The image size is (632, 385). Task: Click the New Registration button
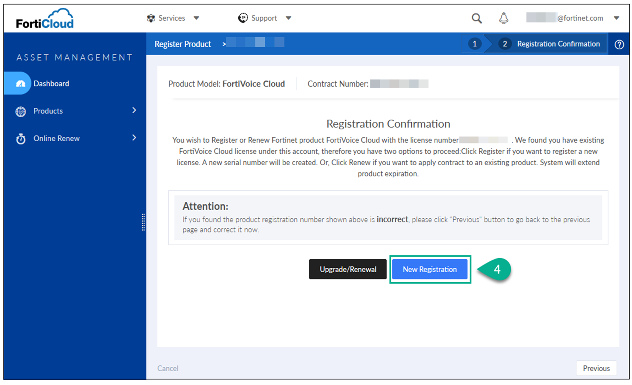[430, 269]
